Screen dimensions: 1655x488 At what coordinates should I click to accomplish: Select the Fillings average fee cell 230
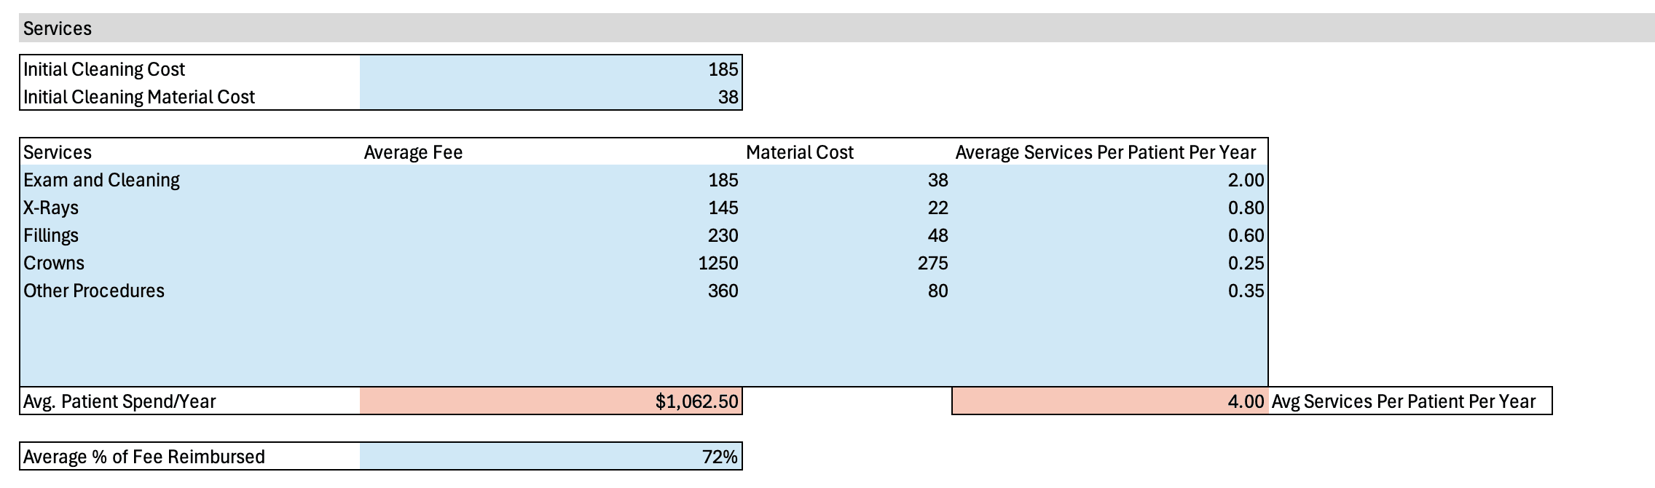[x=551, y=236]
